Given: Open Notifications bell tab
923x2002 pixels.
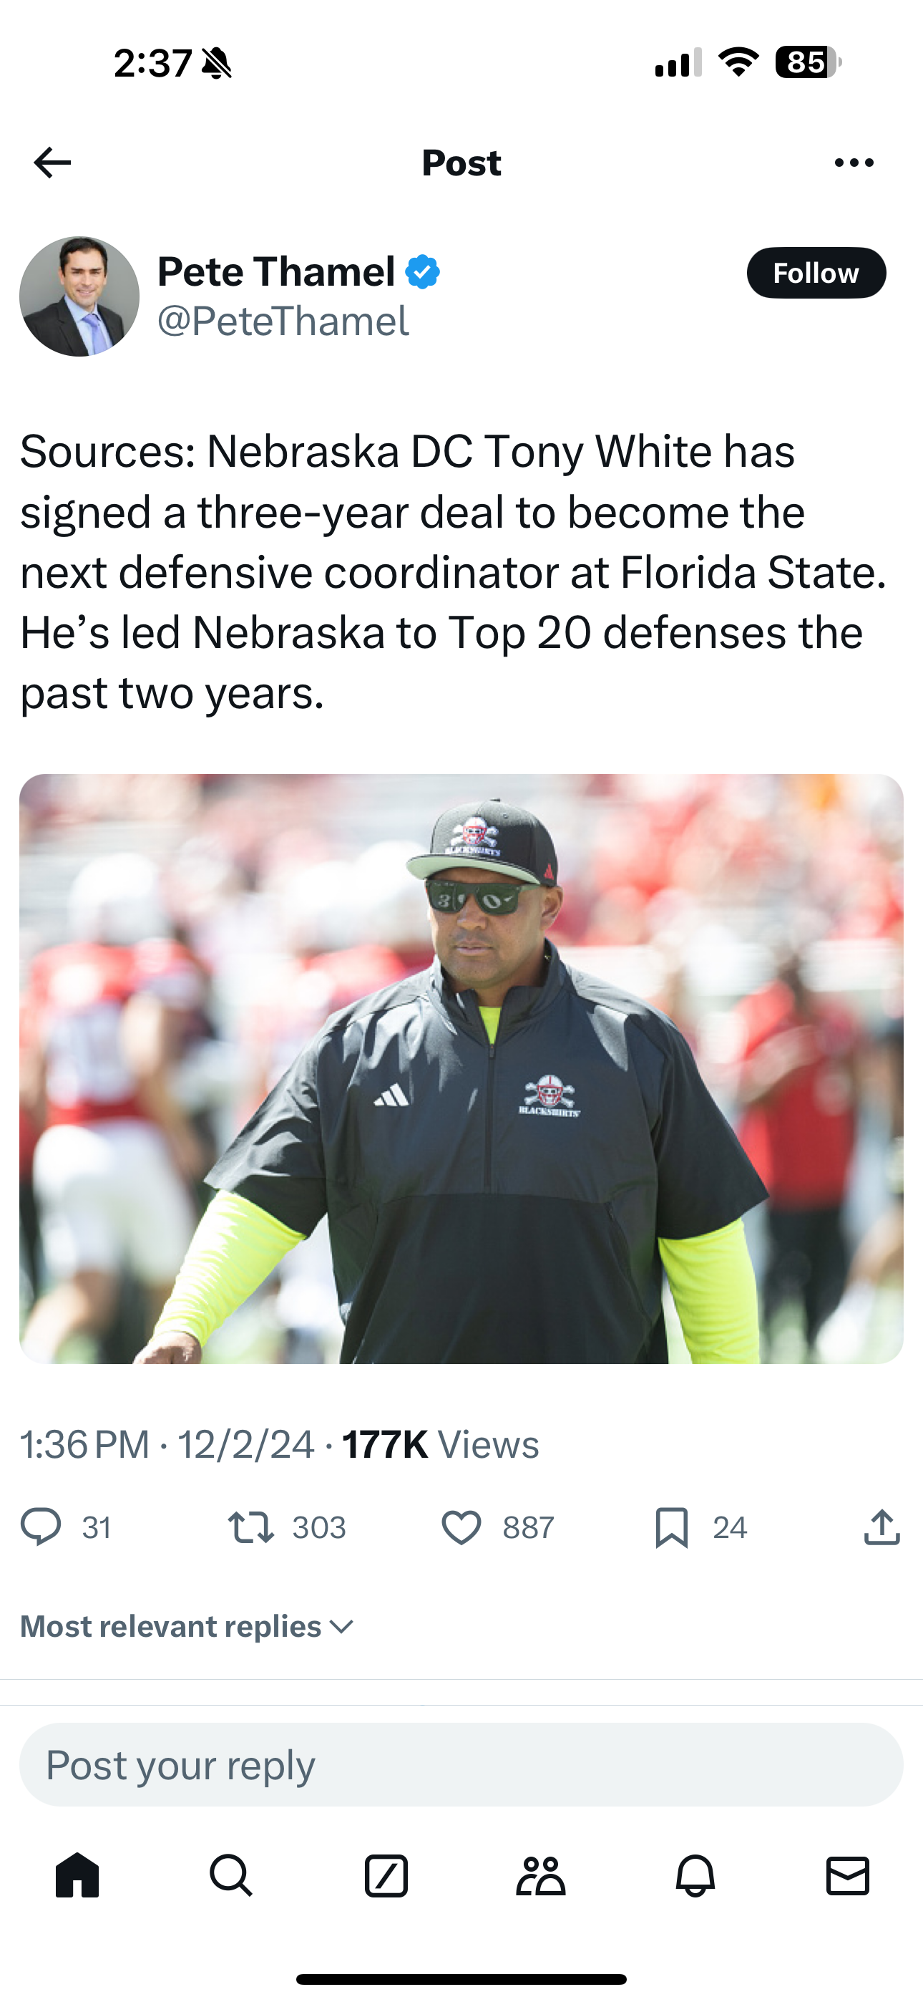Looking at the screenshot, I should pyautogui.click(x=695, y=1875).
